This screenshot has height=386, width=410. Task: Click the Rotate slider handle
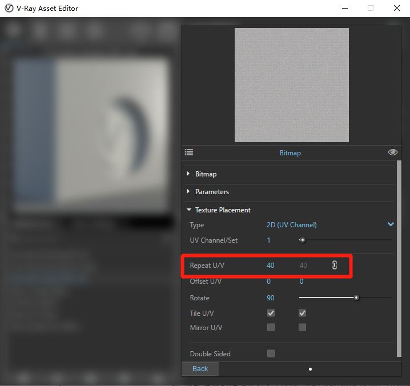[x=356, y=297]
